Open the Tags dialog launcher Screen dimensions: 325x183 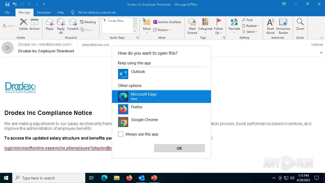(224, 38)
